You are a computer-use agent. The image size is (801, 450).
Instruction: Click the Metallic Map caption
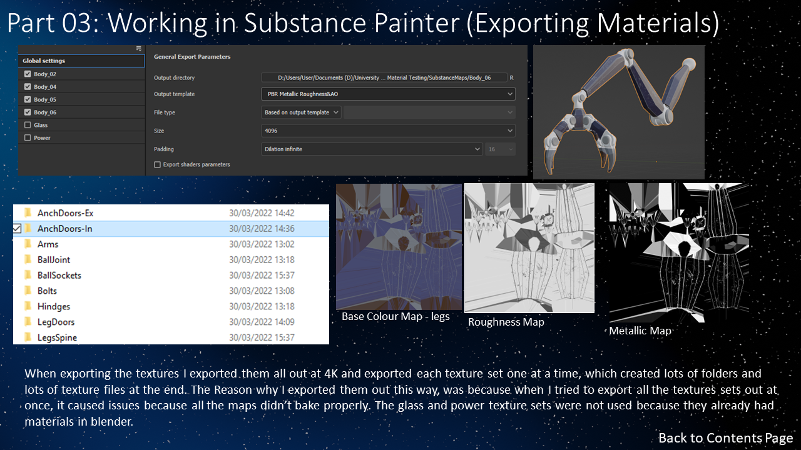coord(640,331)
